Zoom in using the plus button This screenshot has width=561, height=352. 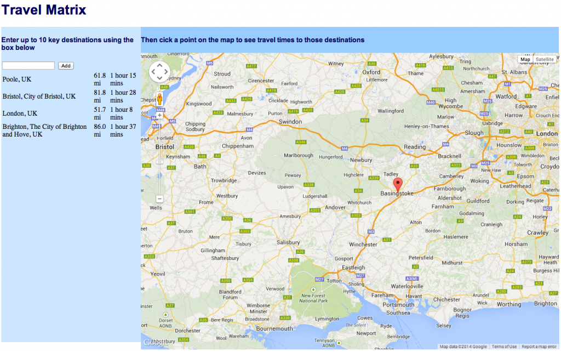159,115
